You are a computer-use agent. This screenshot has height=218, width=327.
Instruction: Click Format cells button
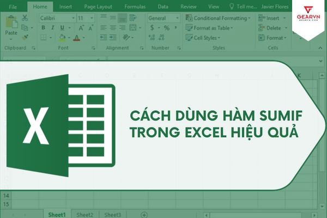pos(272,38)
